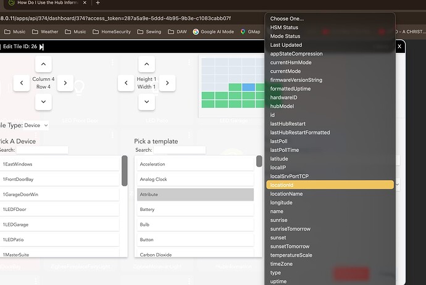Pick the Button template
Viewport: 426px width, 285px height.
(195, 240)
